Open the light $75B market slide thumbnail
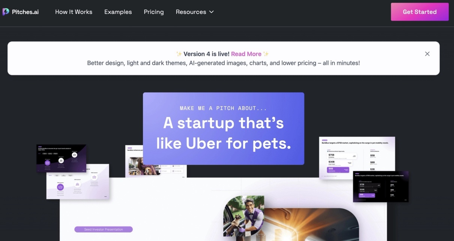 pos(357,158)
